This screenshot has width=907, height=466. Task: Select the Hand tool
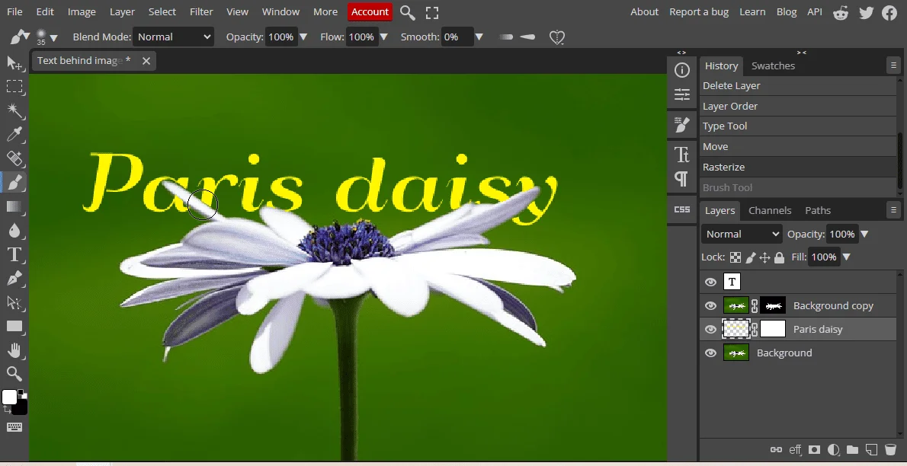[14, 349]
